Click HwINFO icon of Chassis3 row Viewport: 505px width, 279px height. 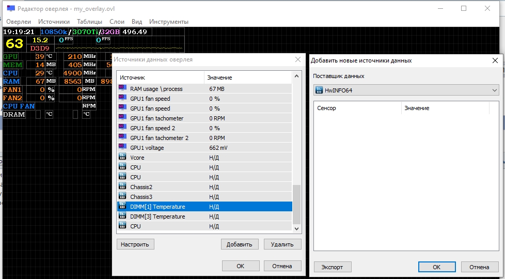122,196
